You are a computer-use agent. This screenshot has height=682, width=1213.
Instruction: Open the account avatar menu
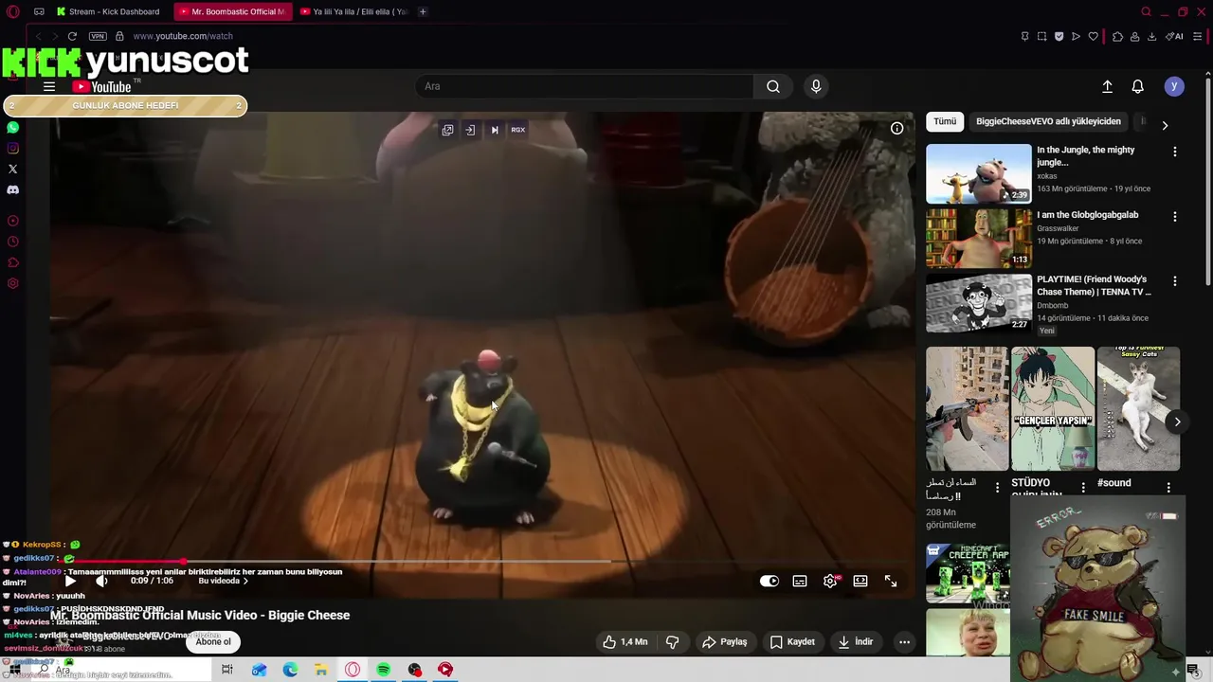click(x=1174, y=86)
